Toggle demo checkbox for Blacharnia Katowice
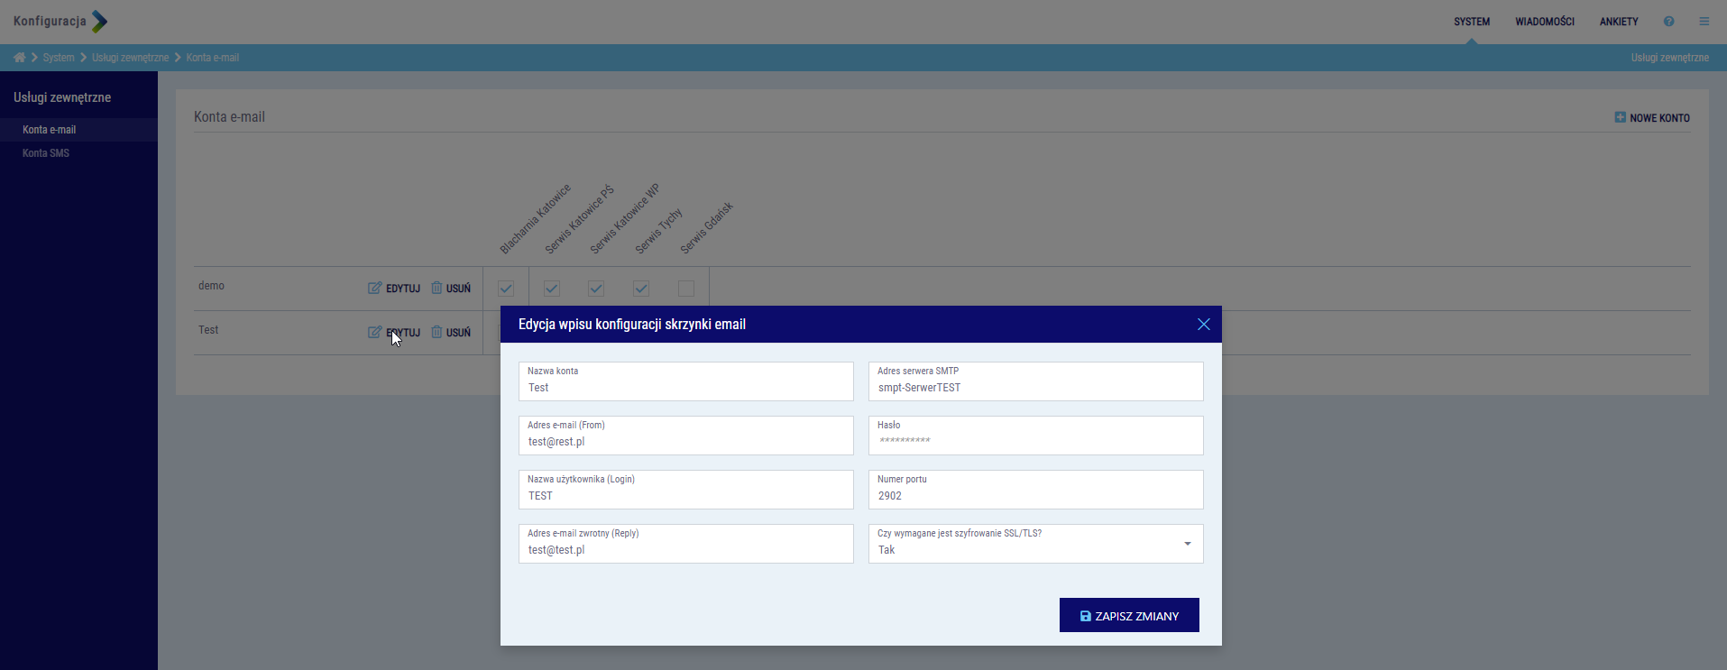Viewport: 1727px width, 670px height. [506, 289]
